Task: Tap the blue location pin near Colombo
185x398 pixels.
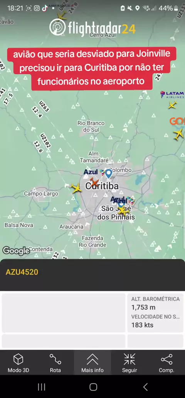Action: coord(109,174)
